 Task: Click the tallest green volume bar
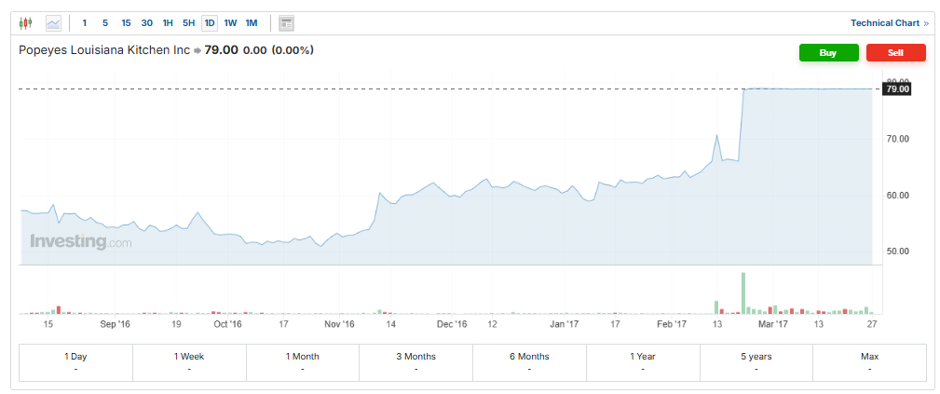(x=743, y=293)
